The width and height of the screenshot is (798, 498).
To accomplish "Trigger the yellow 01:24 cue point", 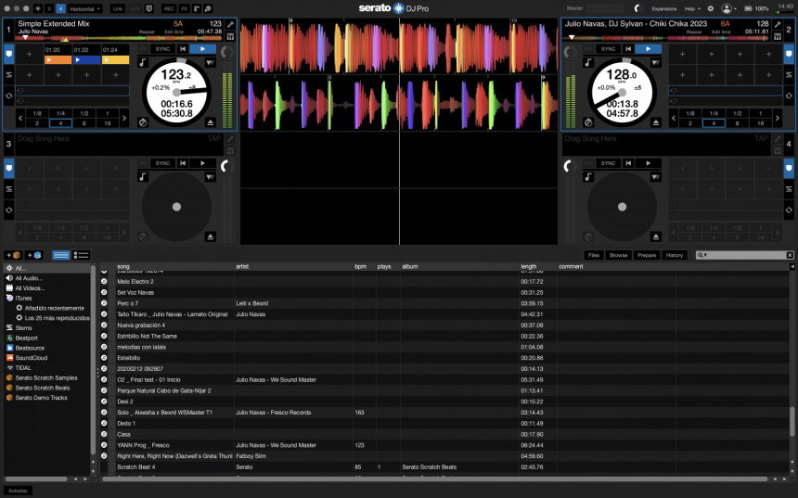I will click(x=116, y=60).
